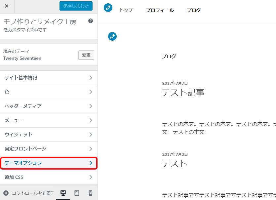Switch to tablet preview icon
This screenshot has height=200, width=276.
tap(77, 193)
